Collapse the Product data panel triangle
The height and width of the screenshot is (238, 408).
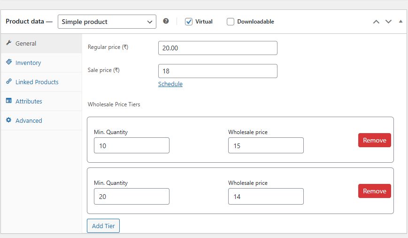400,22
